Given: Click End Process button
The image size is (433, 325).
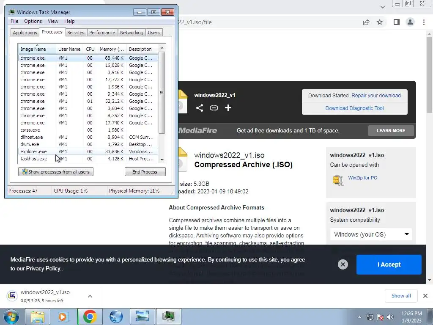Looking at the screenshot, I should pyautogui.click(x=145, y=172).
